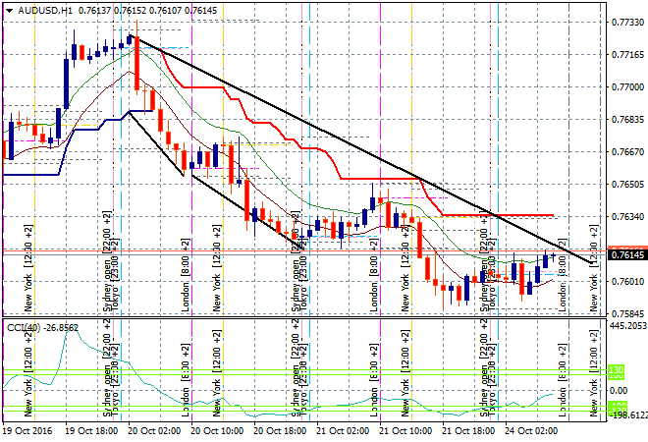Click the 0.76670 price scale value
This screenshot has width=648, height=442.
(627, 151)
